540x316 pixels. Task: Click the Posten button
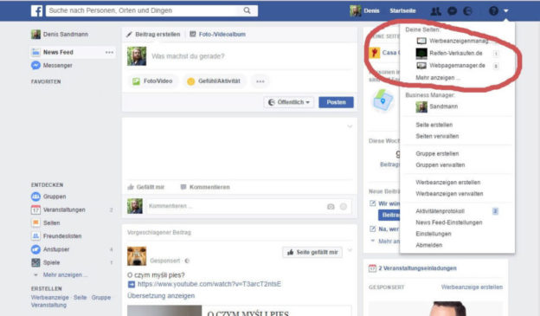click(336, 102)
